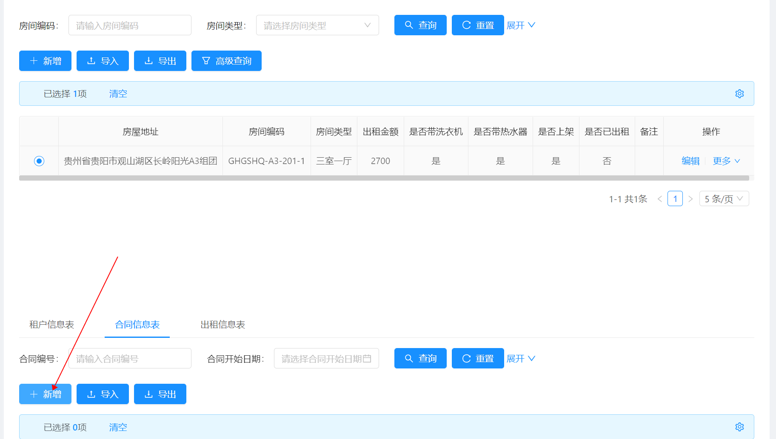Click next page arrow in pagination

(x=690, y=198)
